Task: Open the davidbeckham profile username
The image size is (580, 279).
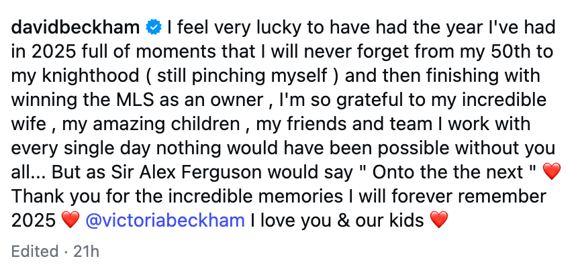Action: click(x=77, y=27)
